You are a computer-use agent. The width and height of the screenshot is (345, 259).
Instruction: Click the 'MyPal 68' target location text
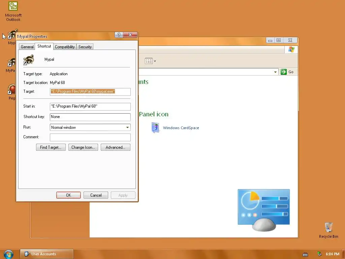click(57, 83)
